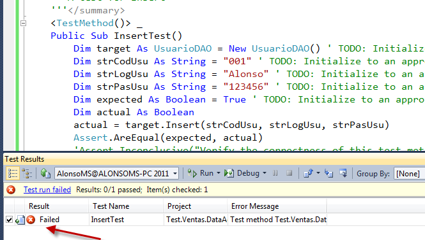The width and height of the screenshot is (425, 240).
Task: Click the import test results icon
Action: [328, 173]
